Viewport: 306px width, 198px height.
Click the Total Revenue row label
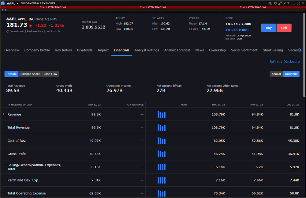(19, 128)
